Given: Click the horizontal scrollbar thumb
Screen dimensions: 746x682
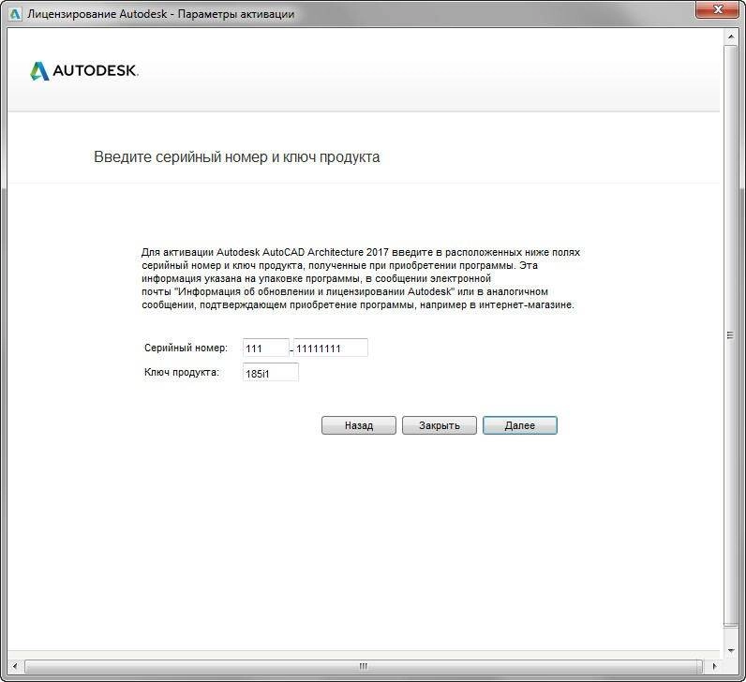Looking at the screenshot, I should [364, 666].
